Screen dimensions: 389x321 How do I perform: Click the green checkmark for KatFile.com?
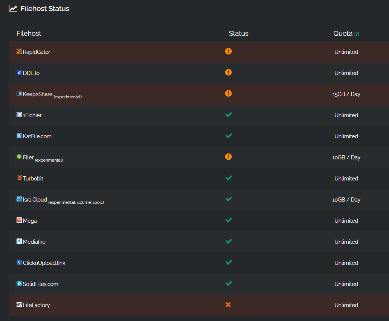(229, 136)
